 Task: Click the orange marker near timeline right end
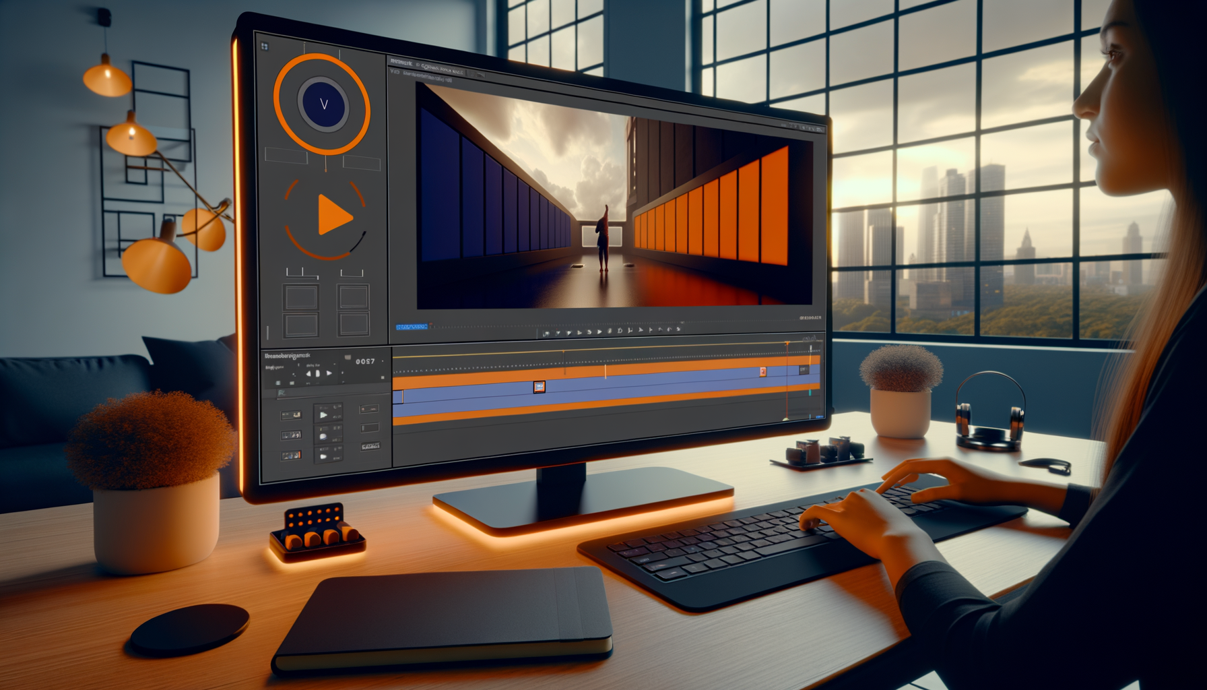[x=763, y=371]
